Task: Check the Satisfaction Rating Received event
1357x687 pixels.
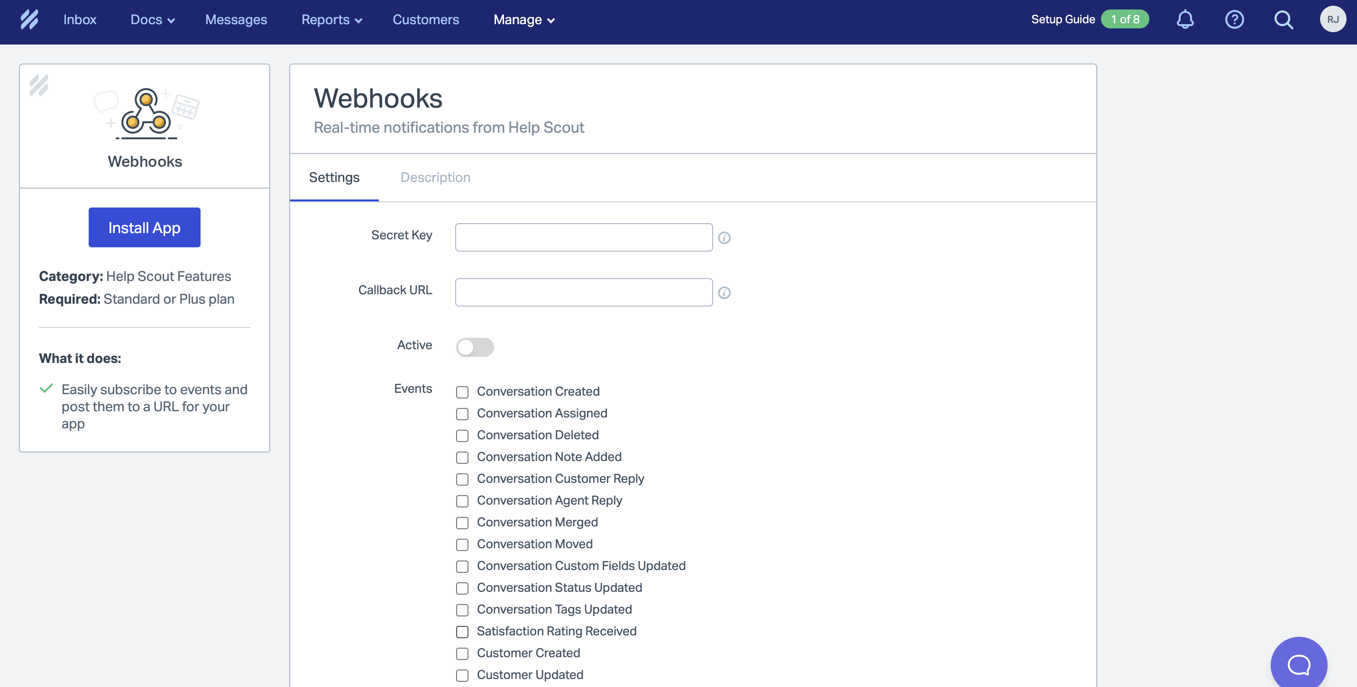Action: click(462, 632)
